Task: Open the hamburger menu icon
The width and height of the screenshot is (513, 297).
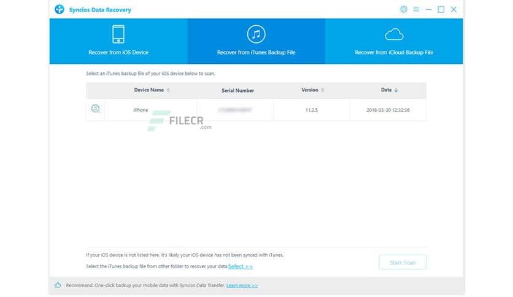Action: coord(416,9)
